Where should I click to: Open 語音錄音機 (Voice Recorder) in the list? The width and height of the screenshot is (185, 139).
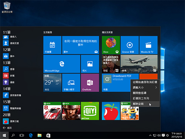coord(12,95)
